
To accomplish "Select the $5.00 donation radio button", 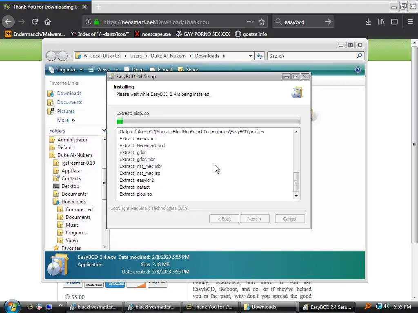I will tap(67, 297).
